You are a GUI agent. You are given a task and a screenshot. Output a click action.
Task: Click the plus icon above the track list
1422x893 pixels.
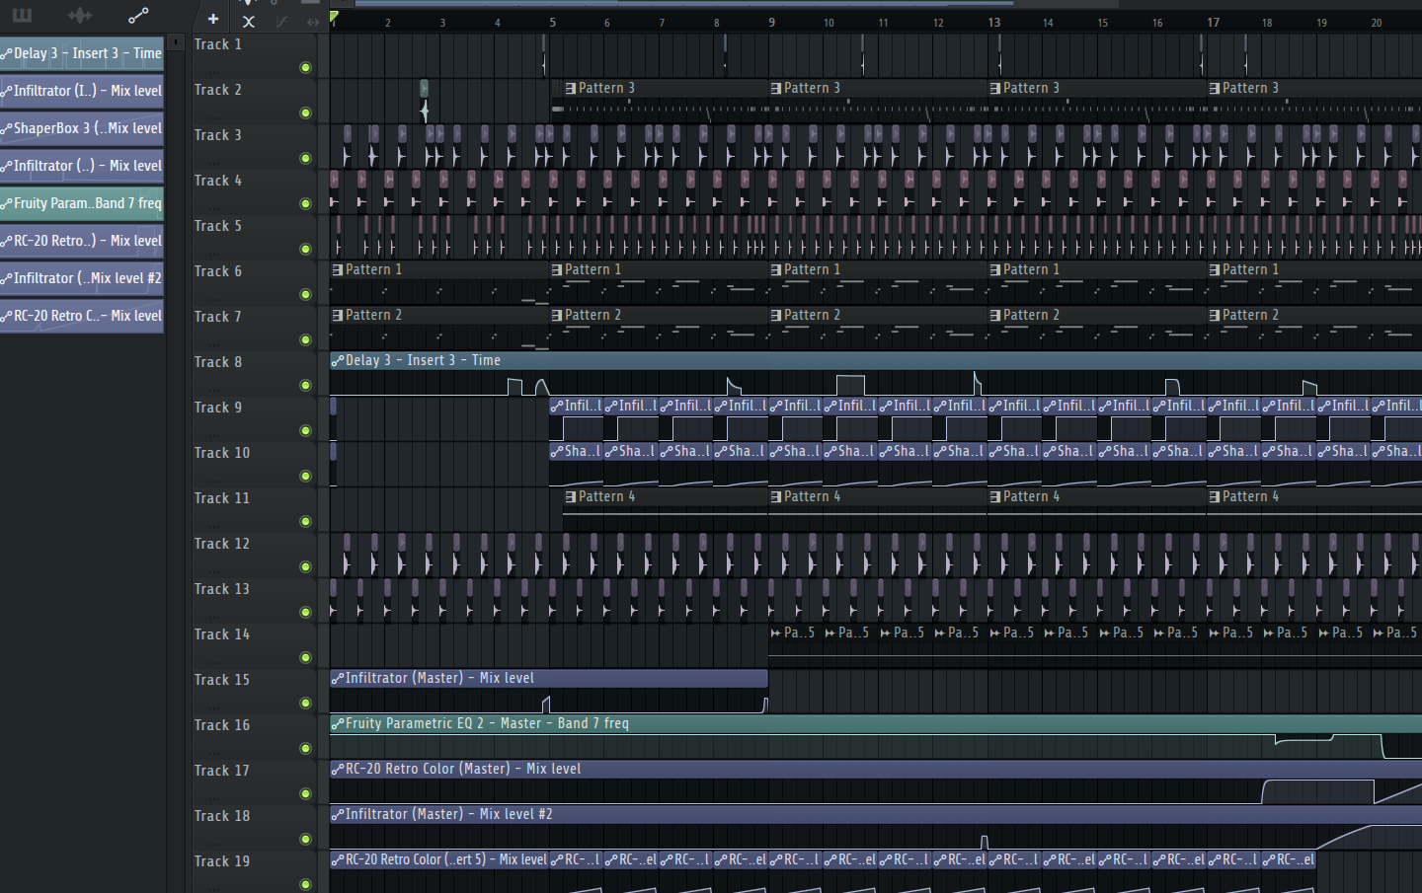pyautogui.click(x=213, y=19)
